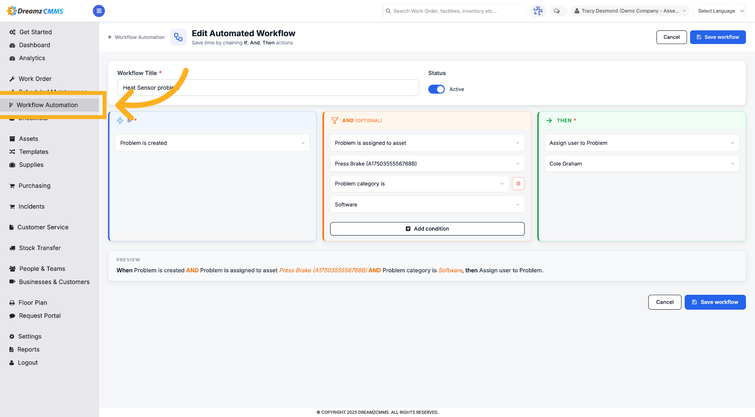Click the workflow chain icon beside title
This screenshot has width=755, height=417.
[178, 37]
